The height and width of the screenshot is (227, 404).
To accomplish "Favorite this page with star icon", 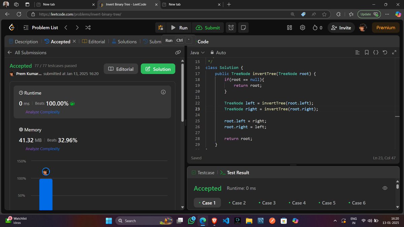I will (x=324, y=14).
